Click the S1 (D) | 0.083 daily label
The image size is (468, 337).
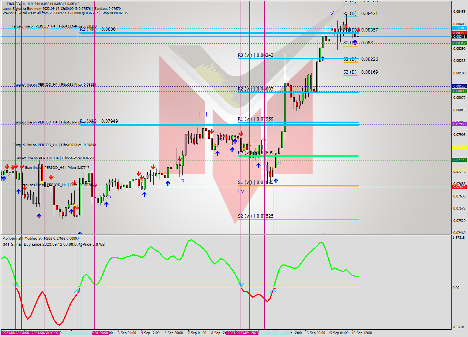click(358, 43)
